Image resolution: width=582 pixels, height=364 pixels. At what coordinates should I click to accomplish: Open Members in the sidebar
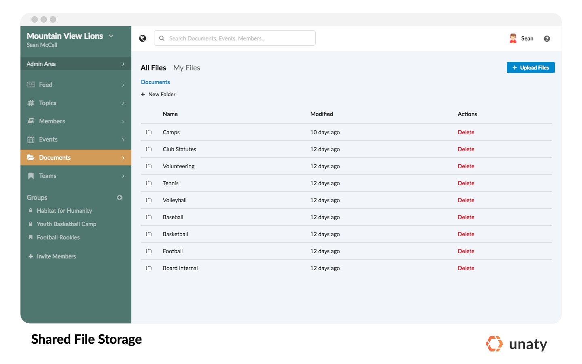[x=76, y=121]
